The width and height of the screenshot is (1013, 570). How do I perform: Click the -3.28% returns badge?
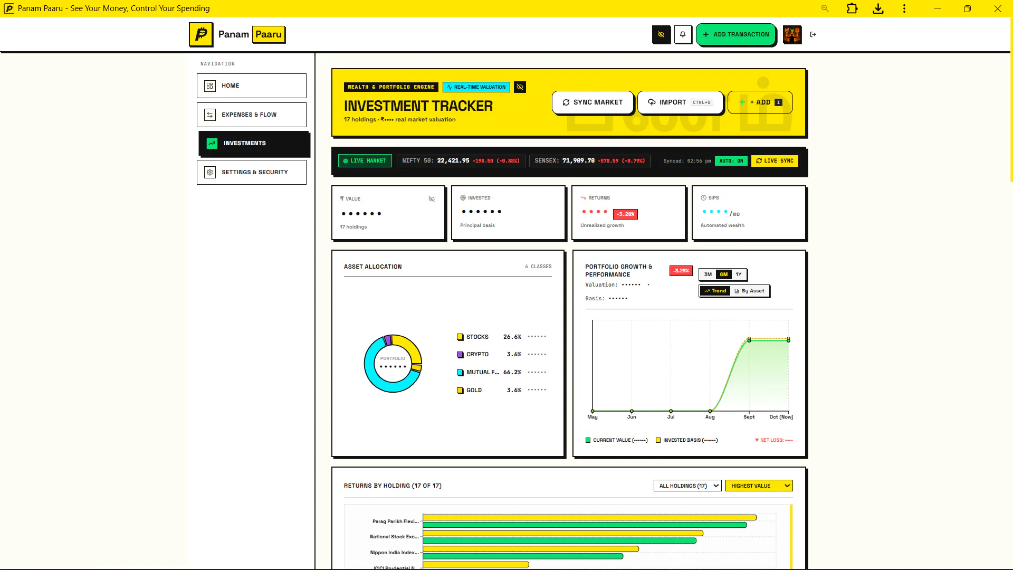tap(625, 214)
